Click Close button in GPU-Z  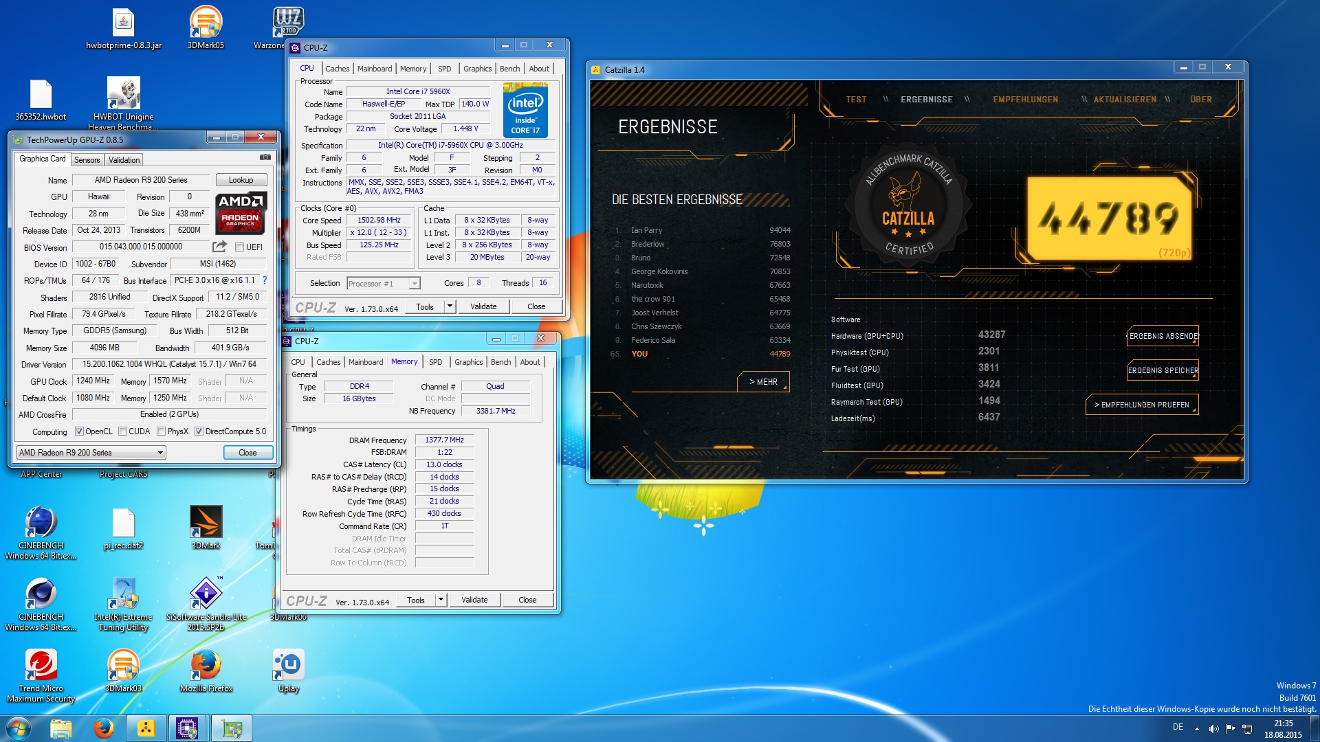point(247,453)
